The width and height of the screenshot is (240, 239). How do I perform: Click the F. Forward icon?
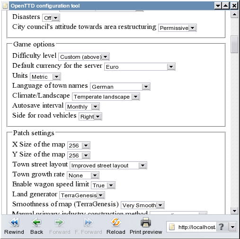(x=88, y=222)
